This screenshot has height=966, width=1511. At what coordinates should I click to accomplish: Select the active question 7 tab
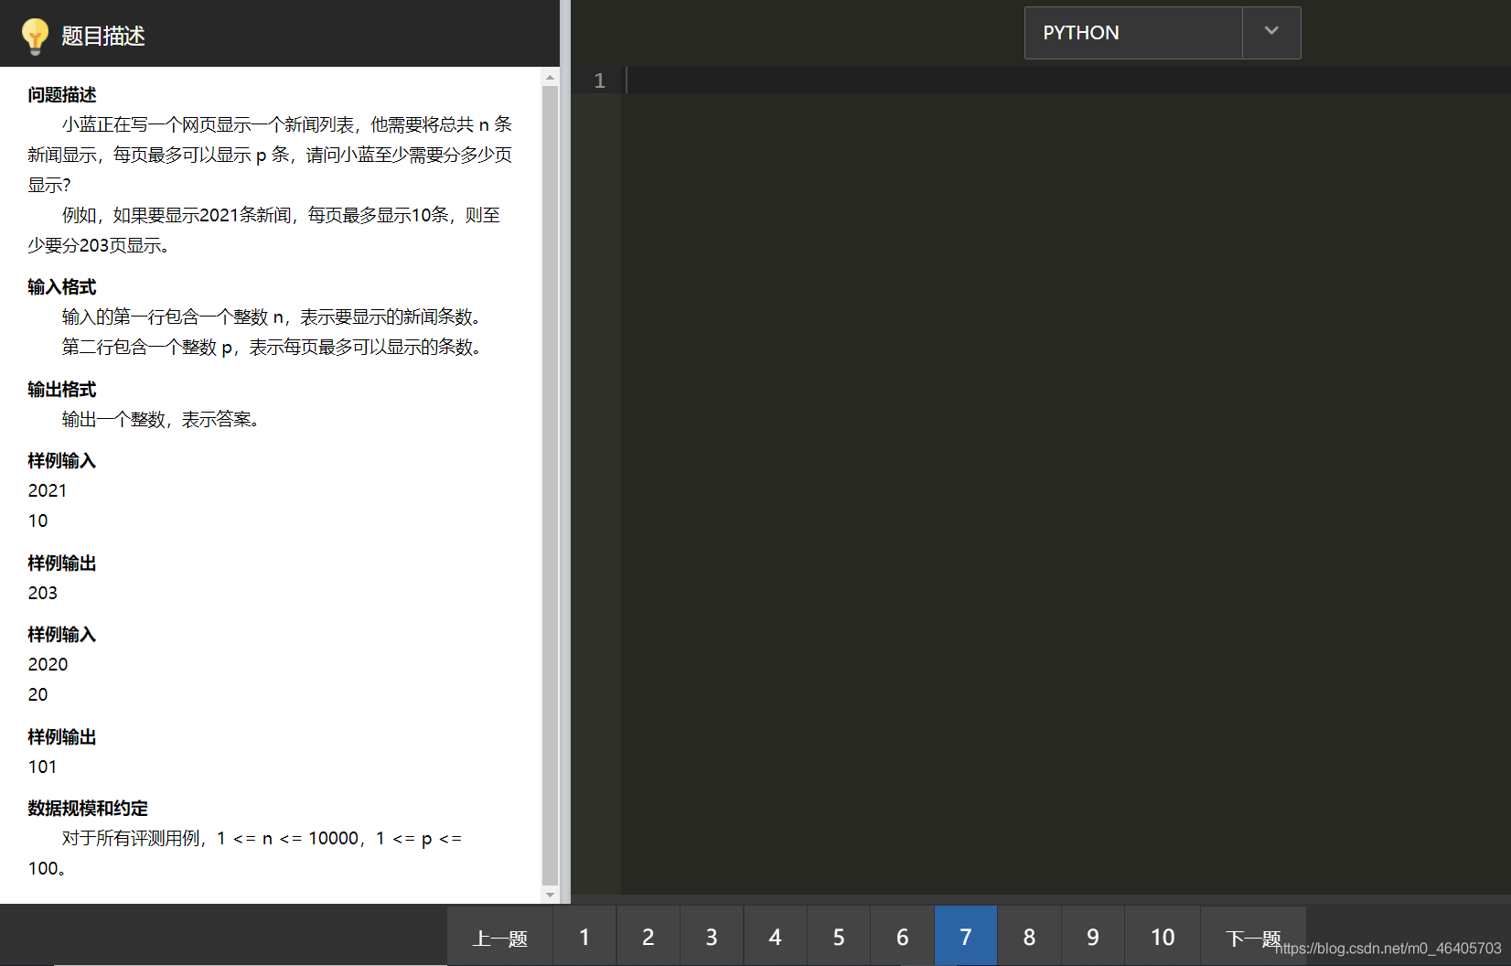(x=966, y=937)
